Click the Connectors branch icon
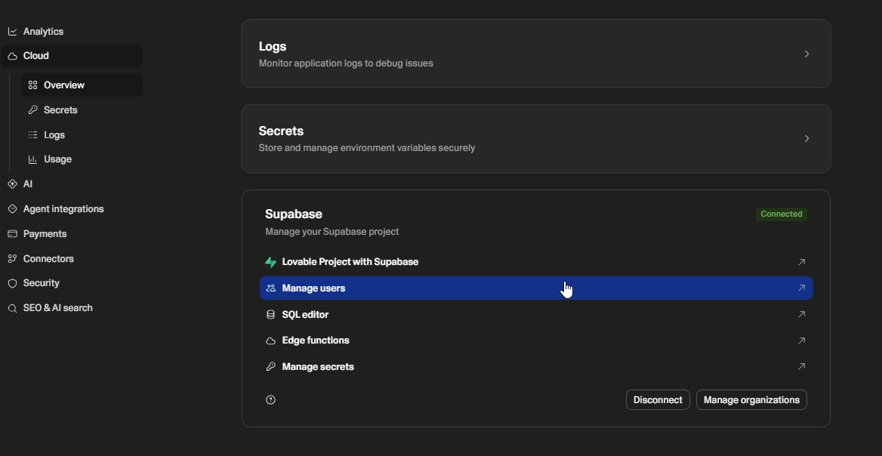This screenshot has height=456, width=882. (12, 259)
